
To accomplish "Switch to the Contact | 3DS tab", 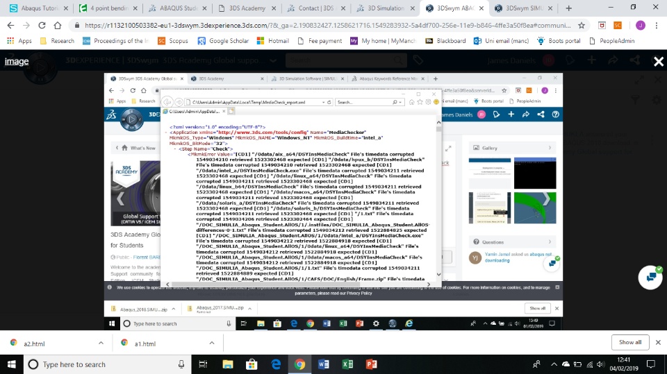I will tap(316, 8).
